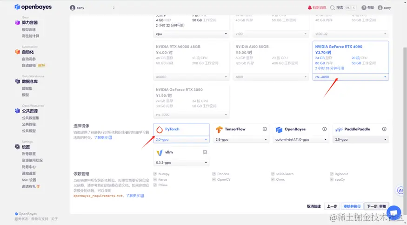Toggle the Pandas dependency checkbox

(214, 174)
